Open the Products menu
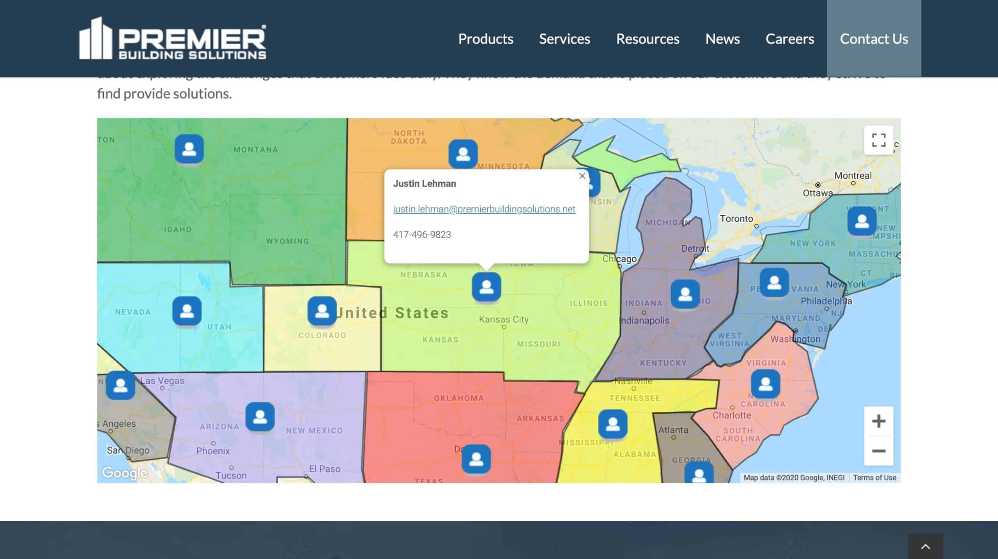Image resolution: width=998 pixels, height=559 pixels. point(485,39)
